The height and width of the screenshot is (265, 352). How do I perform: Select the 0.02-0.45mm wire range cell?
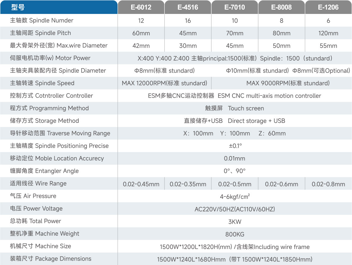click(141, 184)
